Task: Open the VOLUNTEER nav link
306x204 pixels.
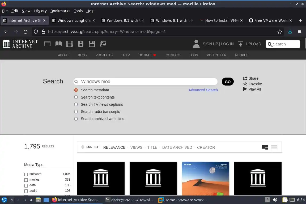Action: pos(216,55)
